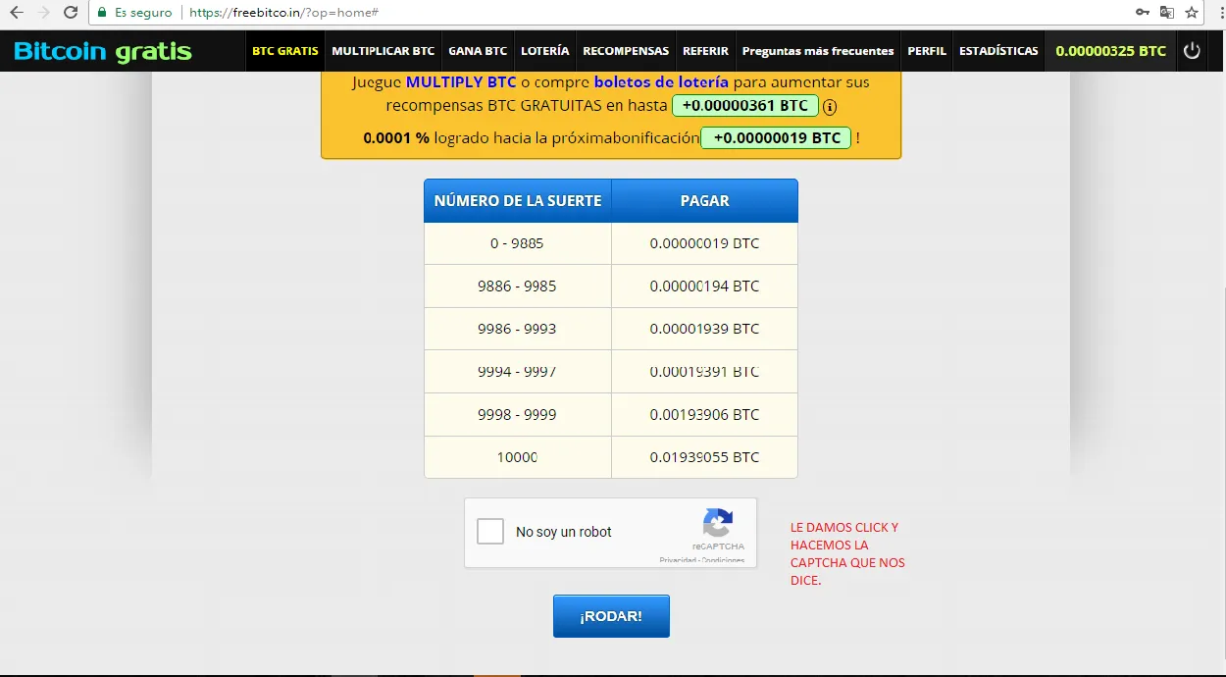
Task: Click the browser forward arrow
Action: pos(43,13)
